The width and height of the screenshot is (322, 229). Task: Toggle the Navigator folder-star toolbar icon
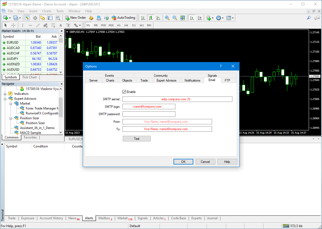point(43,18)
